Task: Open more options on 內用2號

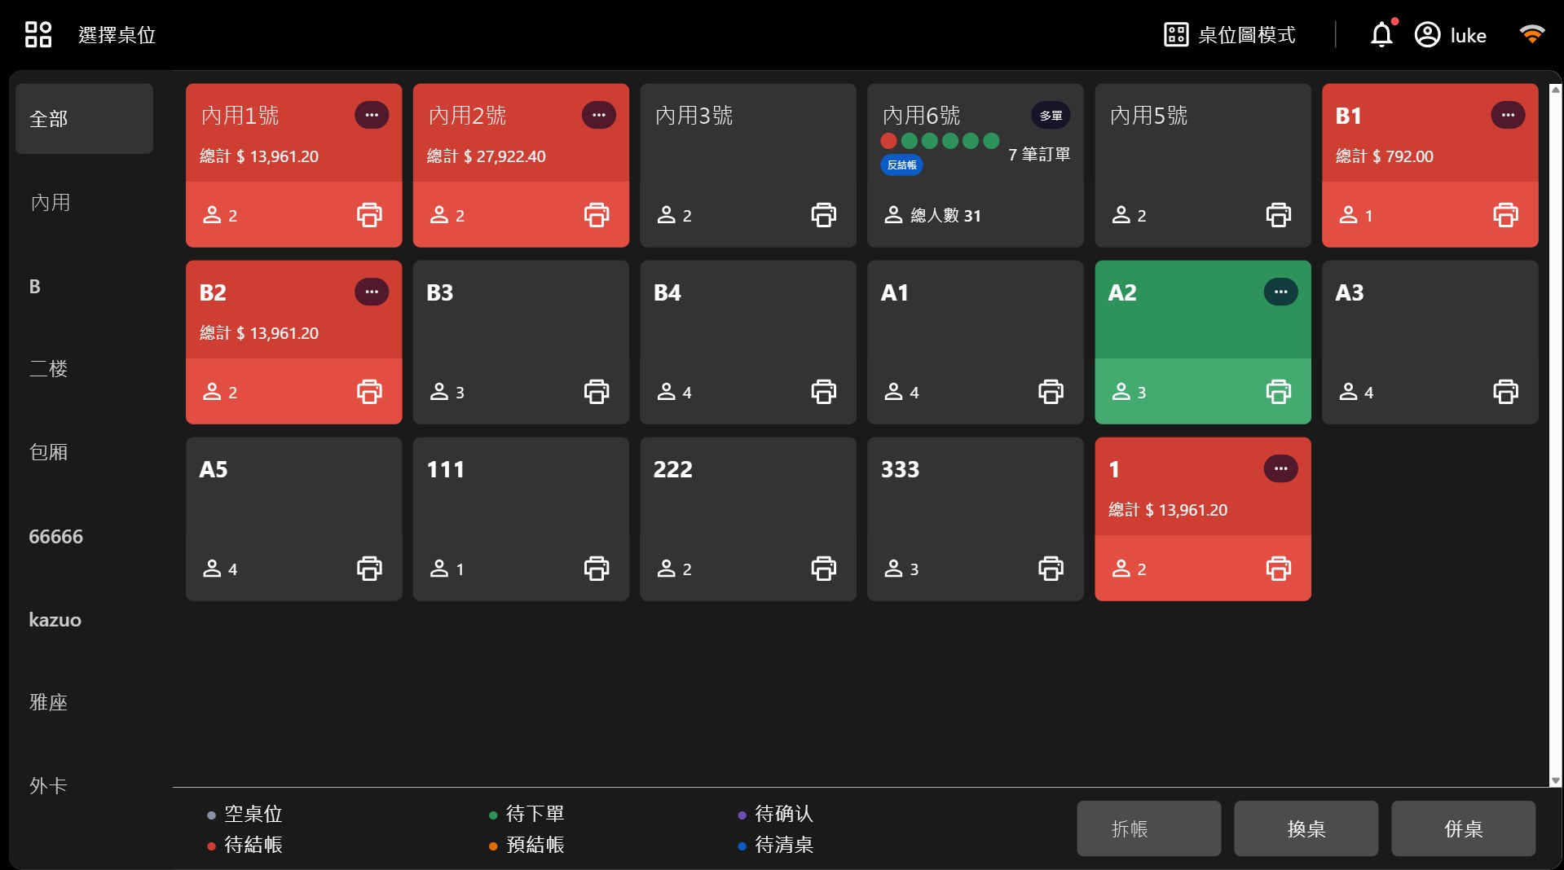Action: coord(599,115)
